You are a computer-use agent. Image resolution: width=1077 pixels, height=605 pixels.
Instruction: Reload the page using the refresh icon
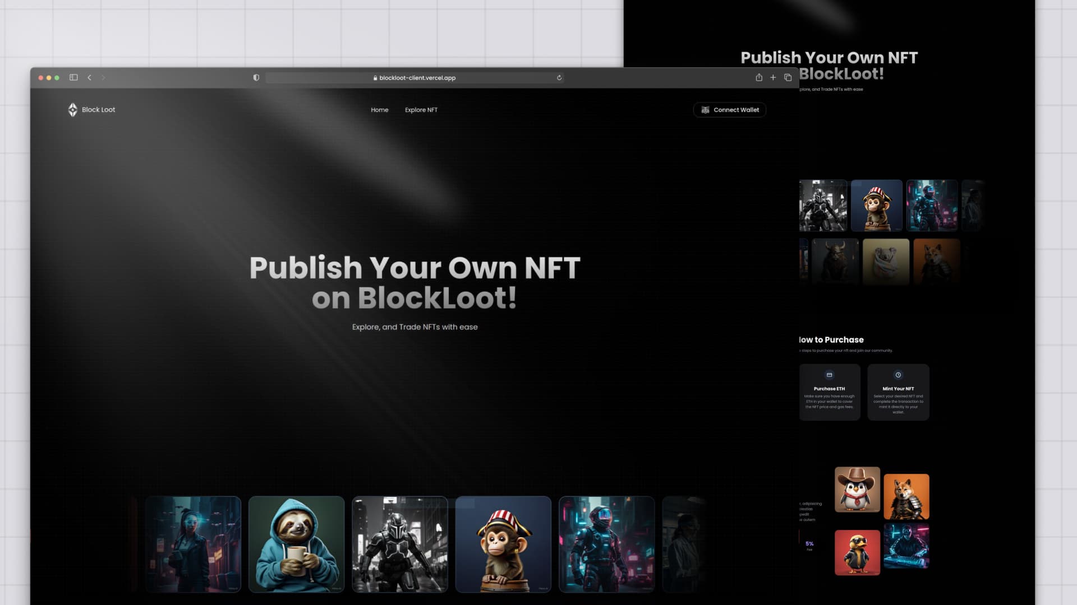[x=559, y=78]
